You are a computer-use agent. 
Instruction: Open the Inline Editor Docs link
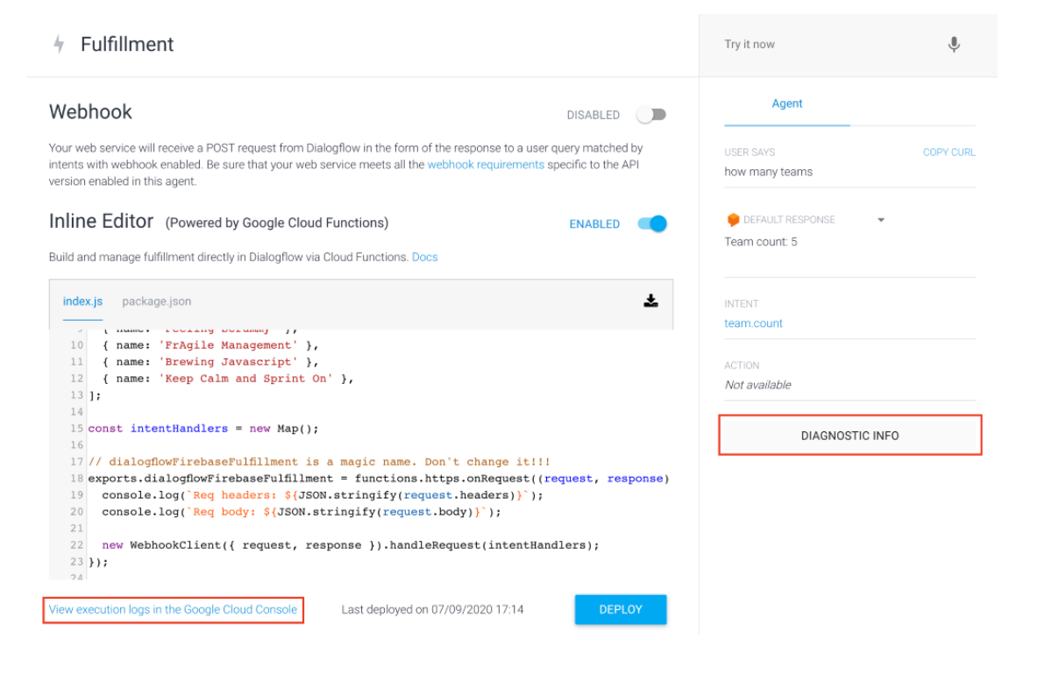pos(424,257)
